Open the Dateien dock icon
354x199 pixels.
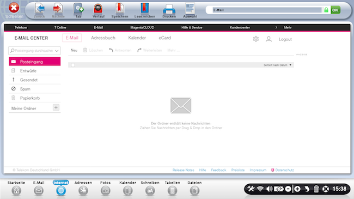point(194,191)
